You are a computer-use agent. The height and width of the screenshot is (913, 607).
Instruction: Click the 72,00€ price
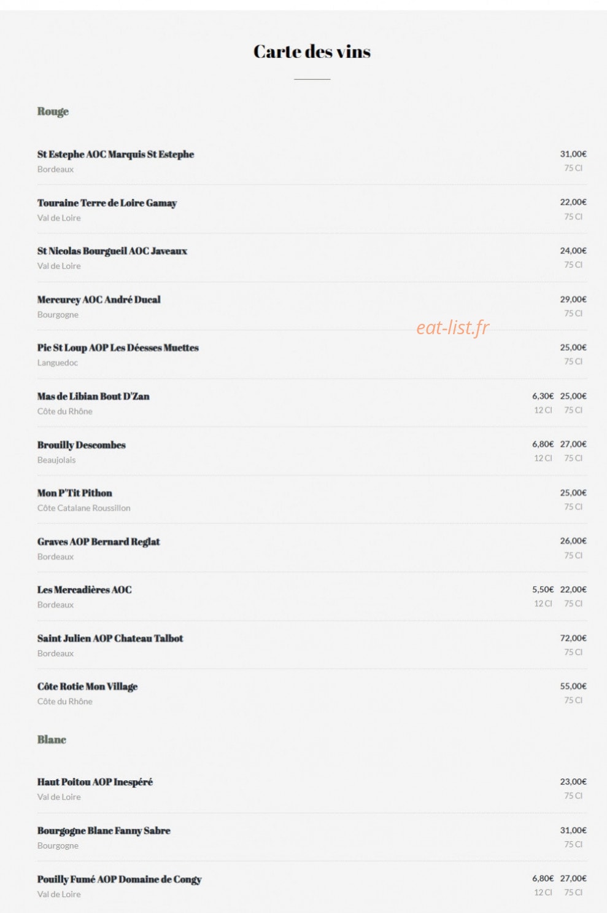(x=573, y=638)
